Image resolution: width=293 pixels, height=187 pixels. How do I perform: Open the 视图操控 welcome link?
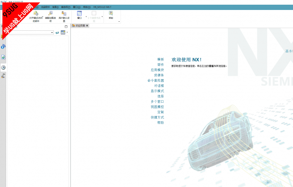click(x=157, y=107)
